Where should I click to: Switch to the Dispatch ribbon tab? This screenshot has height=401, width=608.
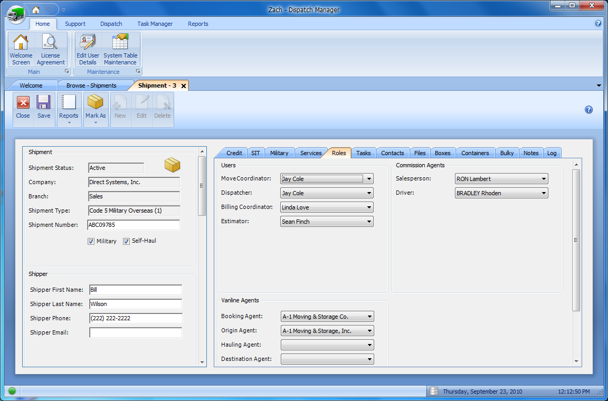(x=111, y=24)
